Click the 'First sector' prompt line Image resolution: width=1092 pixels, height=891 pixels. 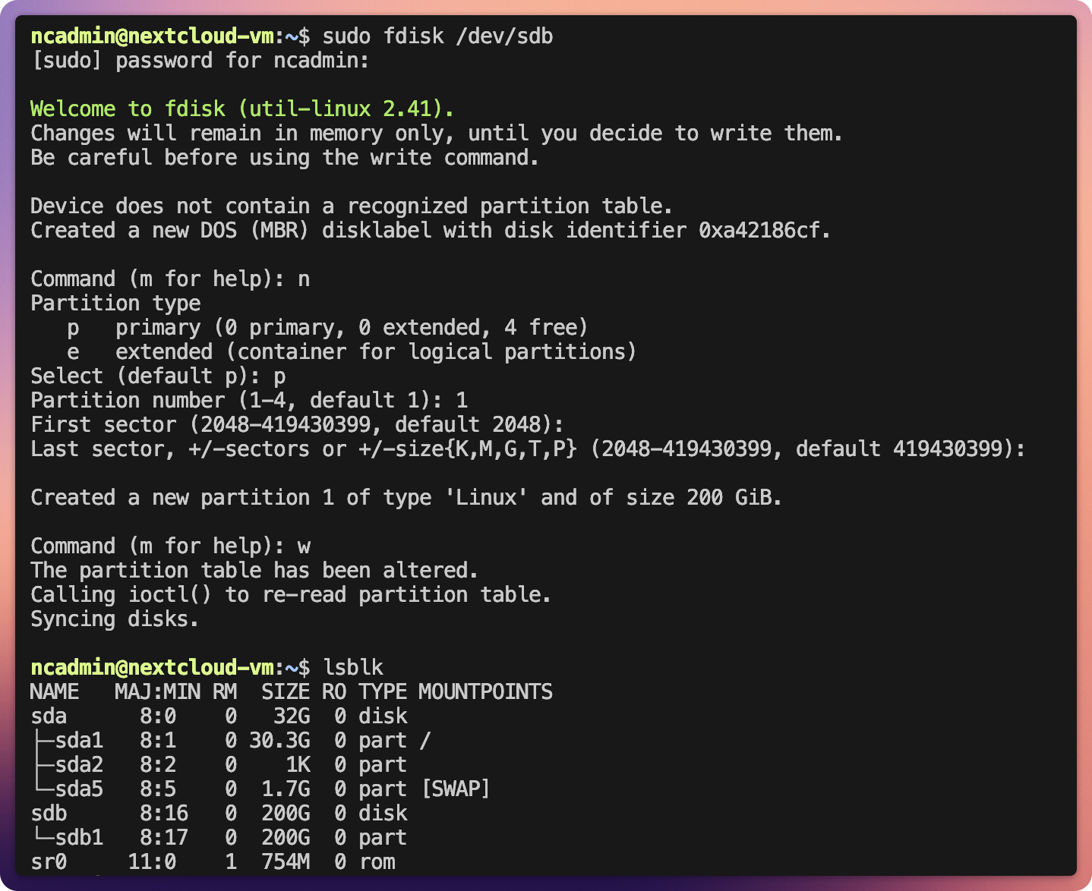296,425
